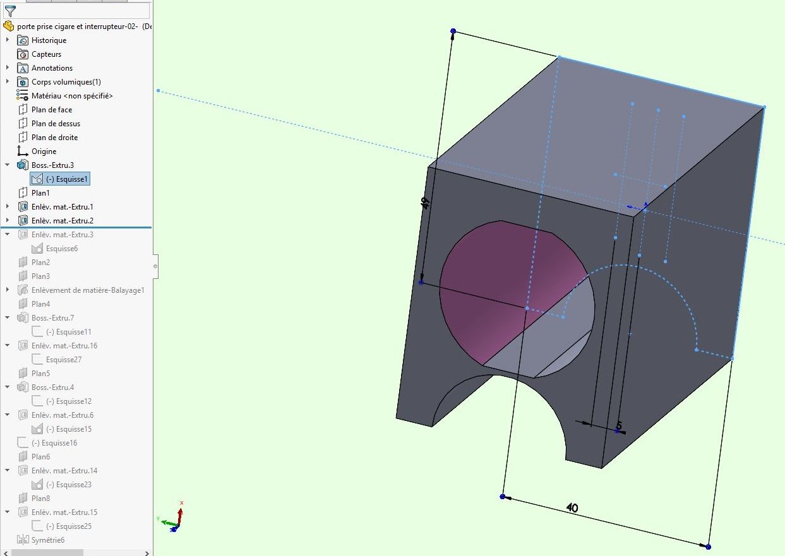
Task: Select Plan1 in the feature tree
Action: pyautogui.click(x=40, y=193)
